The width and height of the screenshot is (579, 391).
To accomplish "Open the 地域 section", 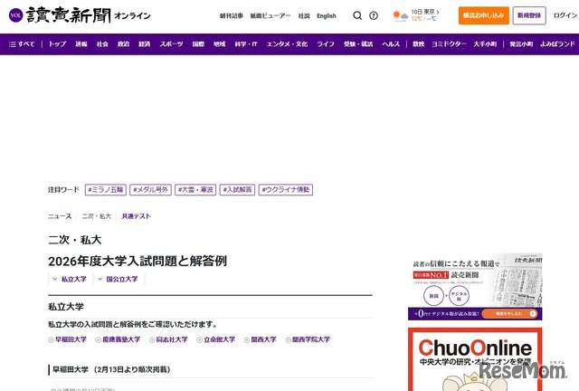I will (219, 44).
